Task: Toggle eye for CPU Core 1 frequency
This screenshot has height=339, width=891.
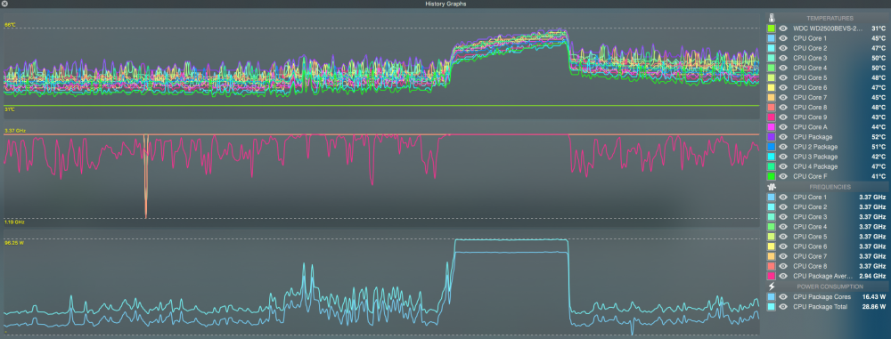Action: [783, 197]
